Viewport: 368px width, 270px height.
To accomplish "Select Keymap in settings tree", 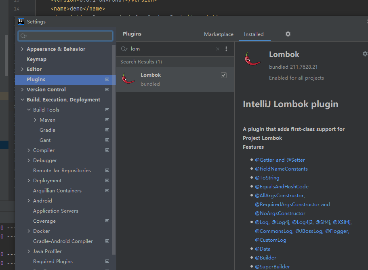I will tap(36, 59).
